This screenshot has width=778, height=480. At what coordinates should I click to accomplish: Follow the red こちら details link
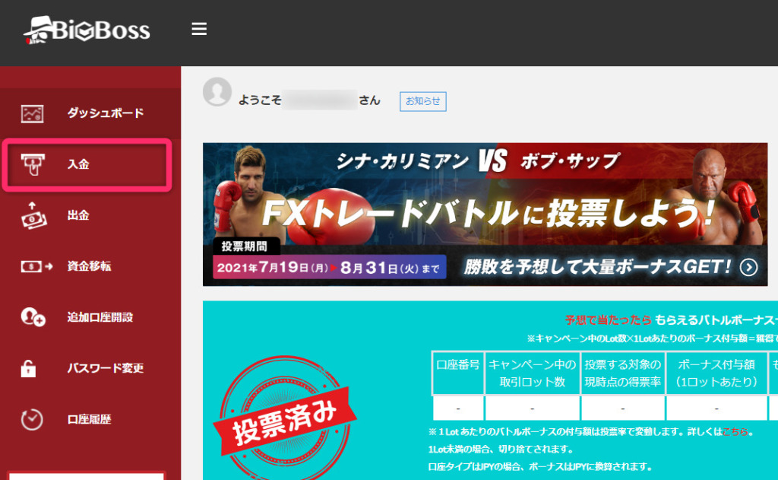pyautogui.click(x=735, y=432)
